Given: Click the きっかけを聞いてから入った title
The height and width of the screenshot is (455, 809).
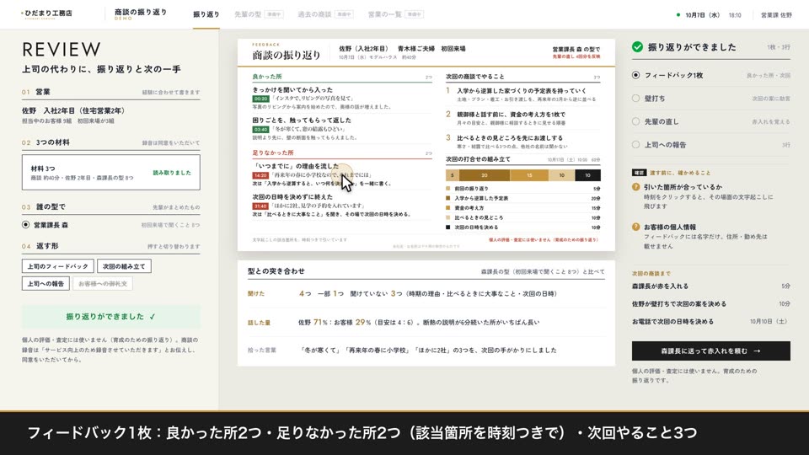Looking at the screenshot, I should [292, 90].
